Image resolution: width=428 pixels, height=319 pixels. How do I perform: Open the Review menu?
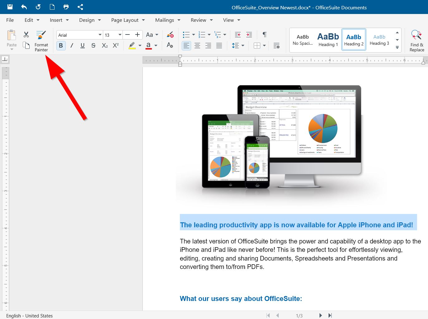point(202,20)
